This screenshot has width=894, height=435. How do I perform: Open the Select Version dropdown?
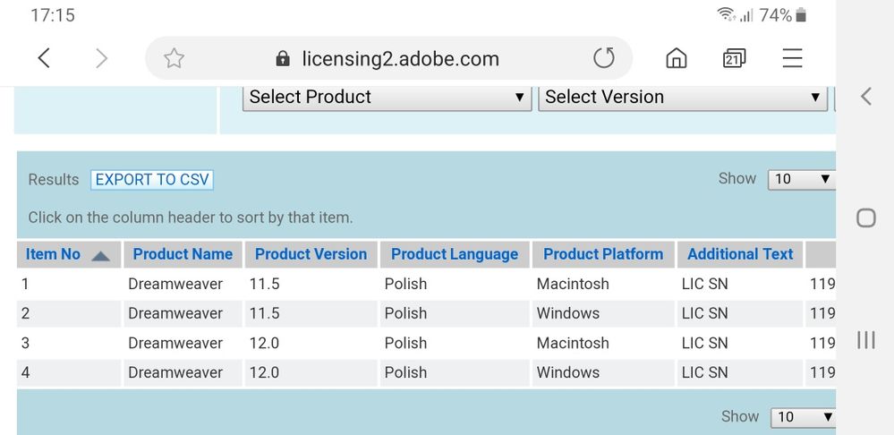click(683, 97)
